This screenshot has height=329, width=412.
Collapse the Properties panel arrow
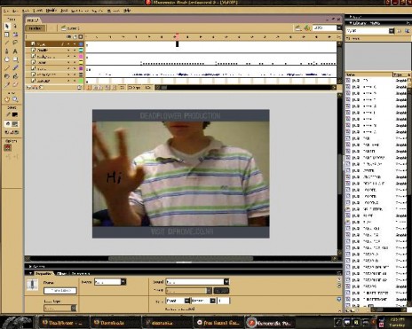tap(30, 273)
